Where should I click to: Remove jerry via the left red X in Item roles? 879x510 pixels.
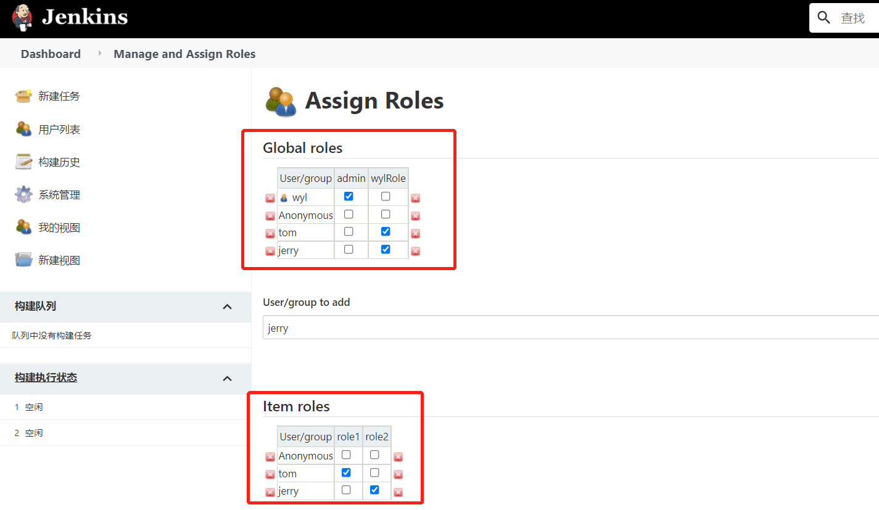[x=270, y=492]
